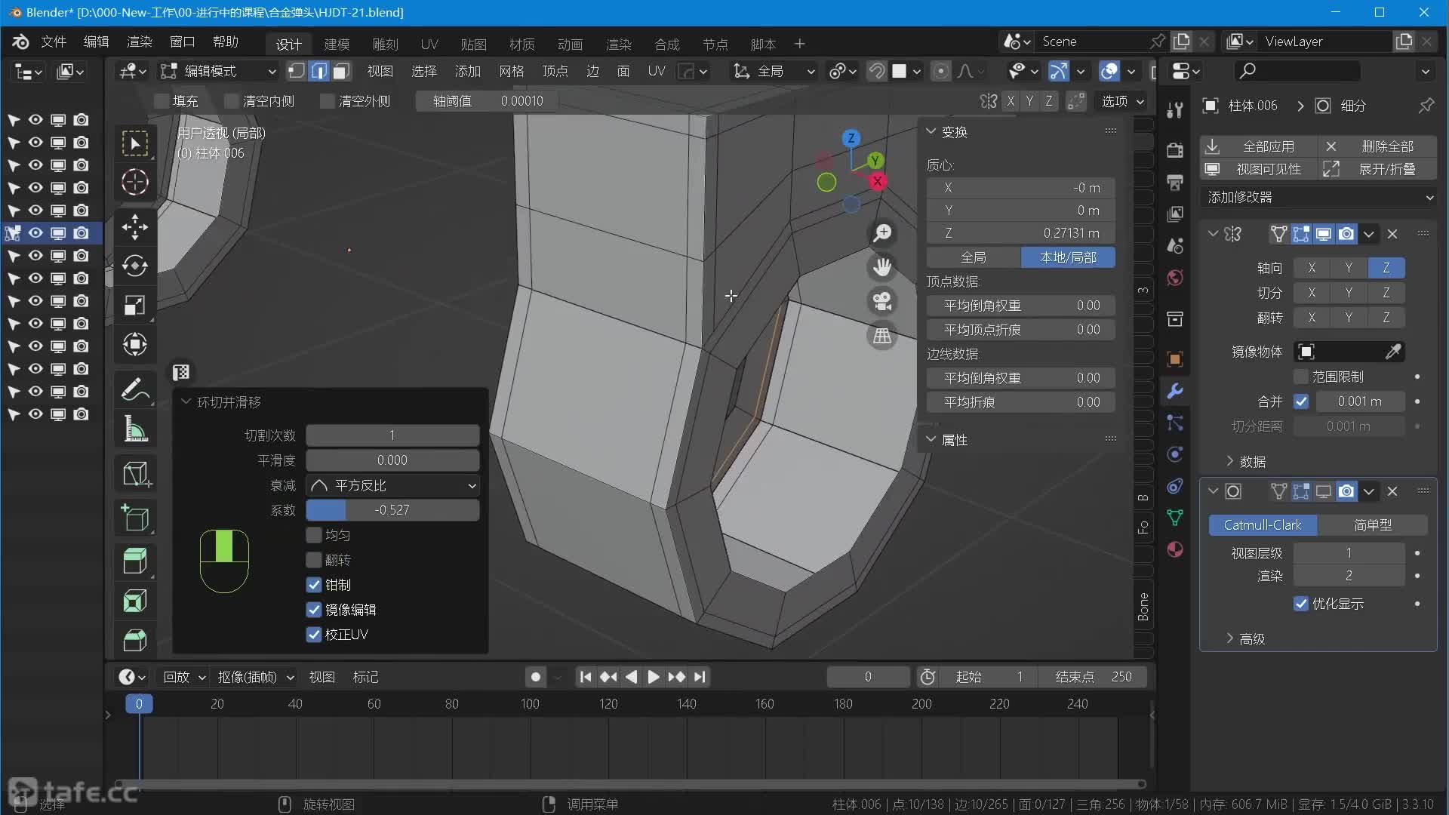
Task: Select the Scale tool icon
Action: (135, 305)
